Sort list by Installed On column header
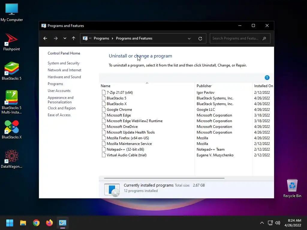This screenshot has width=307, height=230. coord(263,86)
